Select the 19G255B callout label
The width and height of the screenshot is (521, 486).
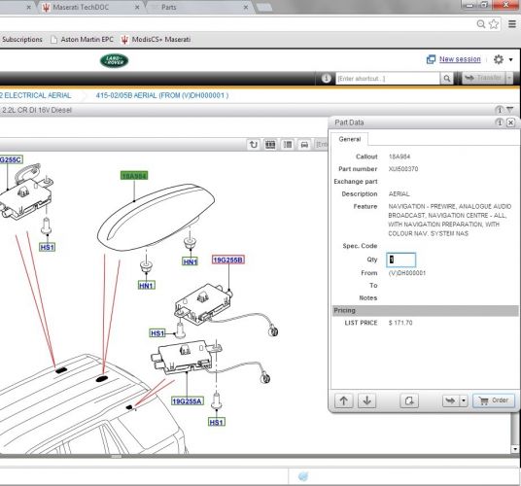coord(228,260)
